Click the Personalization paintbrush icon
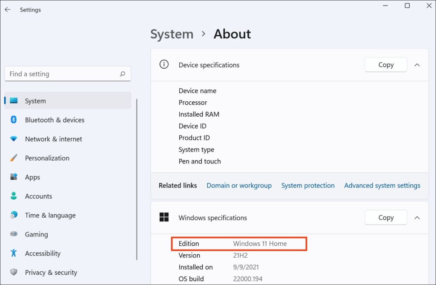 tap(14, 158)
